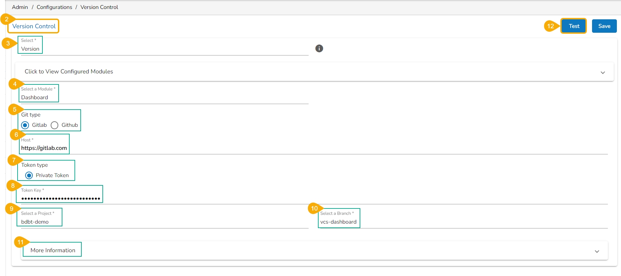Open the Select a Project dropdown
Viewport: 621px width, 276px height.
click(162, 222)
